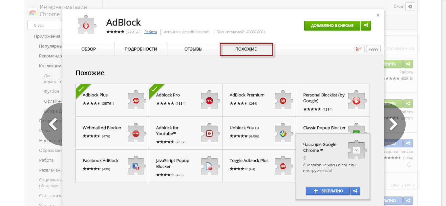Click the Бесплатно install button
446x206 pixels.
pyautogui.click(x=328, y=191)
